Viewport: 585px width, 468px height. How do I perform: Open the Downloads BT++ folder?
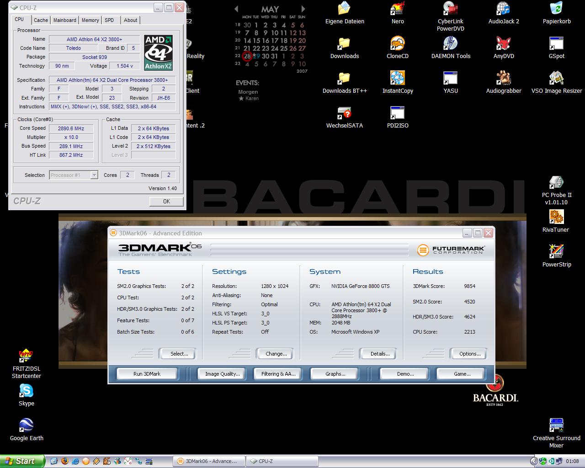click(345, 83)
